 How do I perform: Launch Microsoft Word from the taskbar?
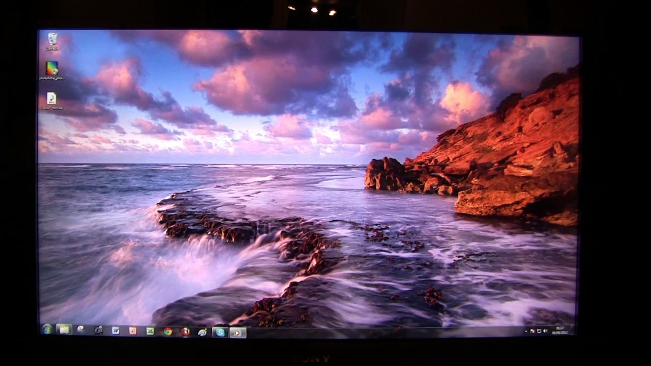(x=115, y=330)
